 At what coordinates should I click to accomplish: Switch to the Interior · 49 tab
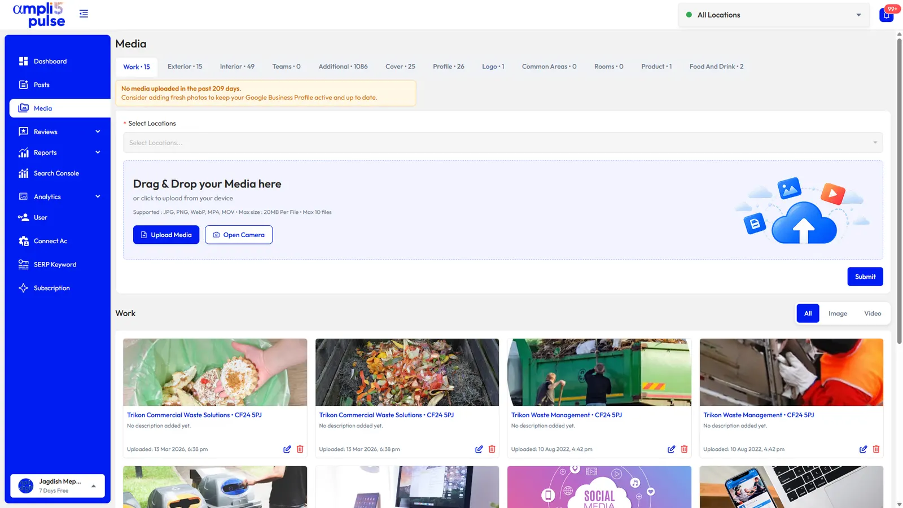coord(237,67)
